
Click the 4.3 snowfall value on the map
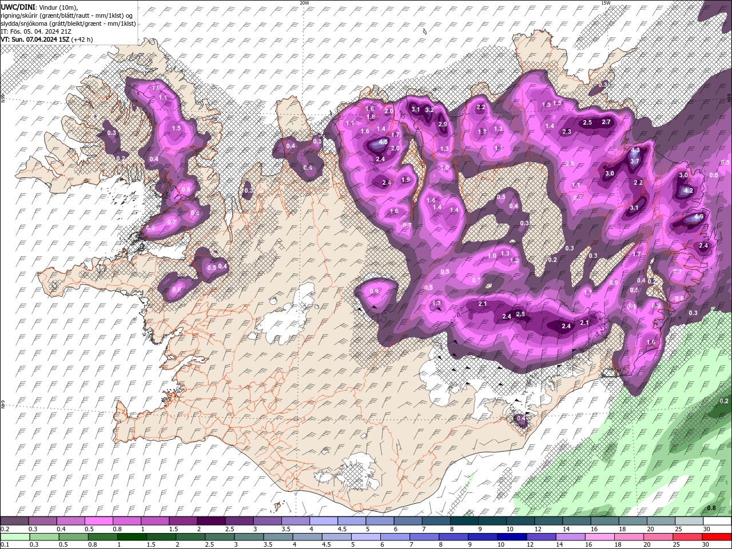point(635,150)
